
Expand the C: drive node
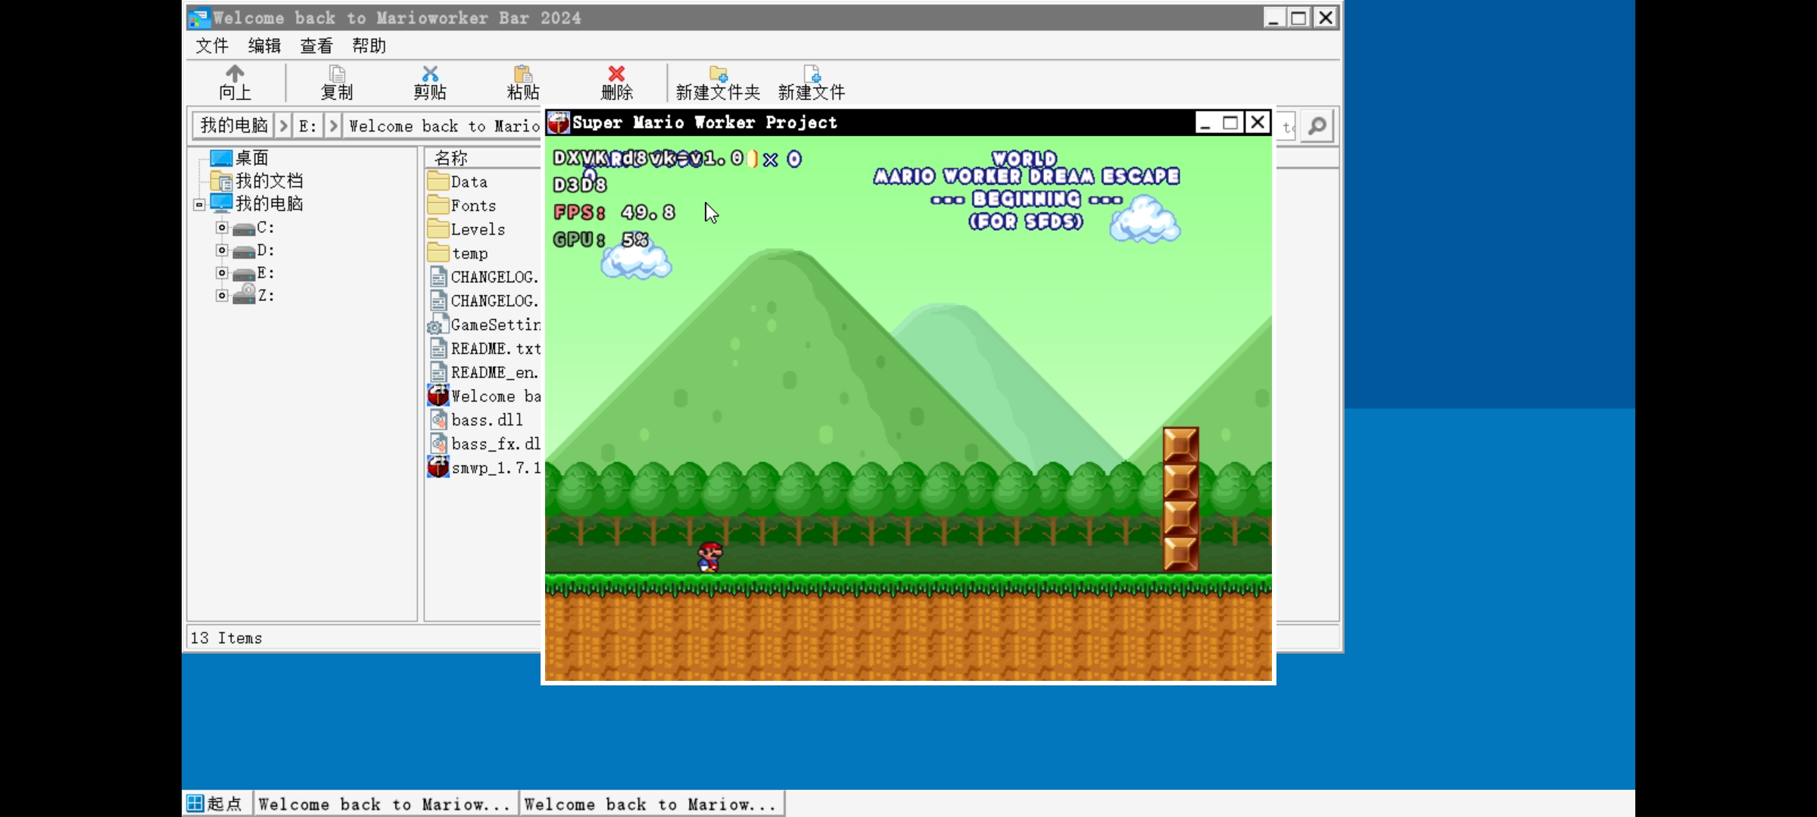[222, 227]
